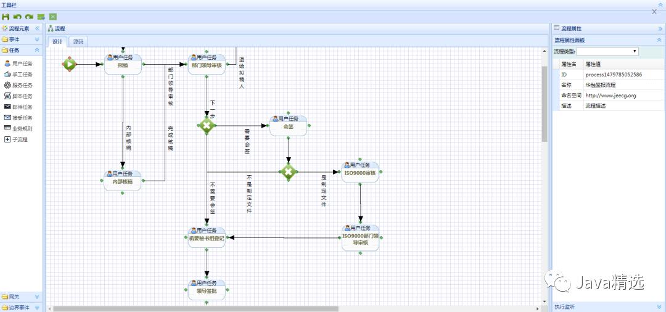Click the 名称 value 华融签报流程
666x312 pixels.
click(600, 85)
